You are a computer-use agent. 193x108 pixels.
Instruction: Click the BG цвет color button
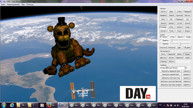pyautogui.click(x=187, y=47)
